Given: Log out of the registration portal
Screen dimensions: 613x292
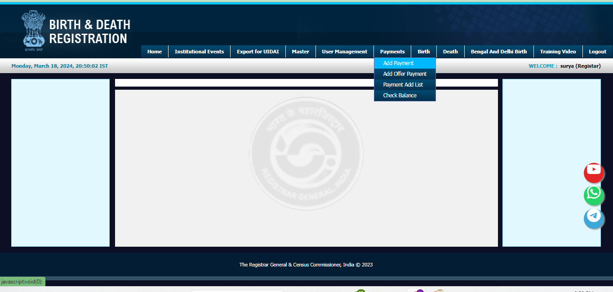Looking at the screenshot, I should pos(597,51).
